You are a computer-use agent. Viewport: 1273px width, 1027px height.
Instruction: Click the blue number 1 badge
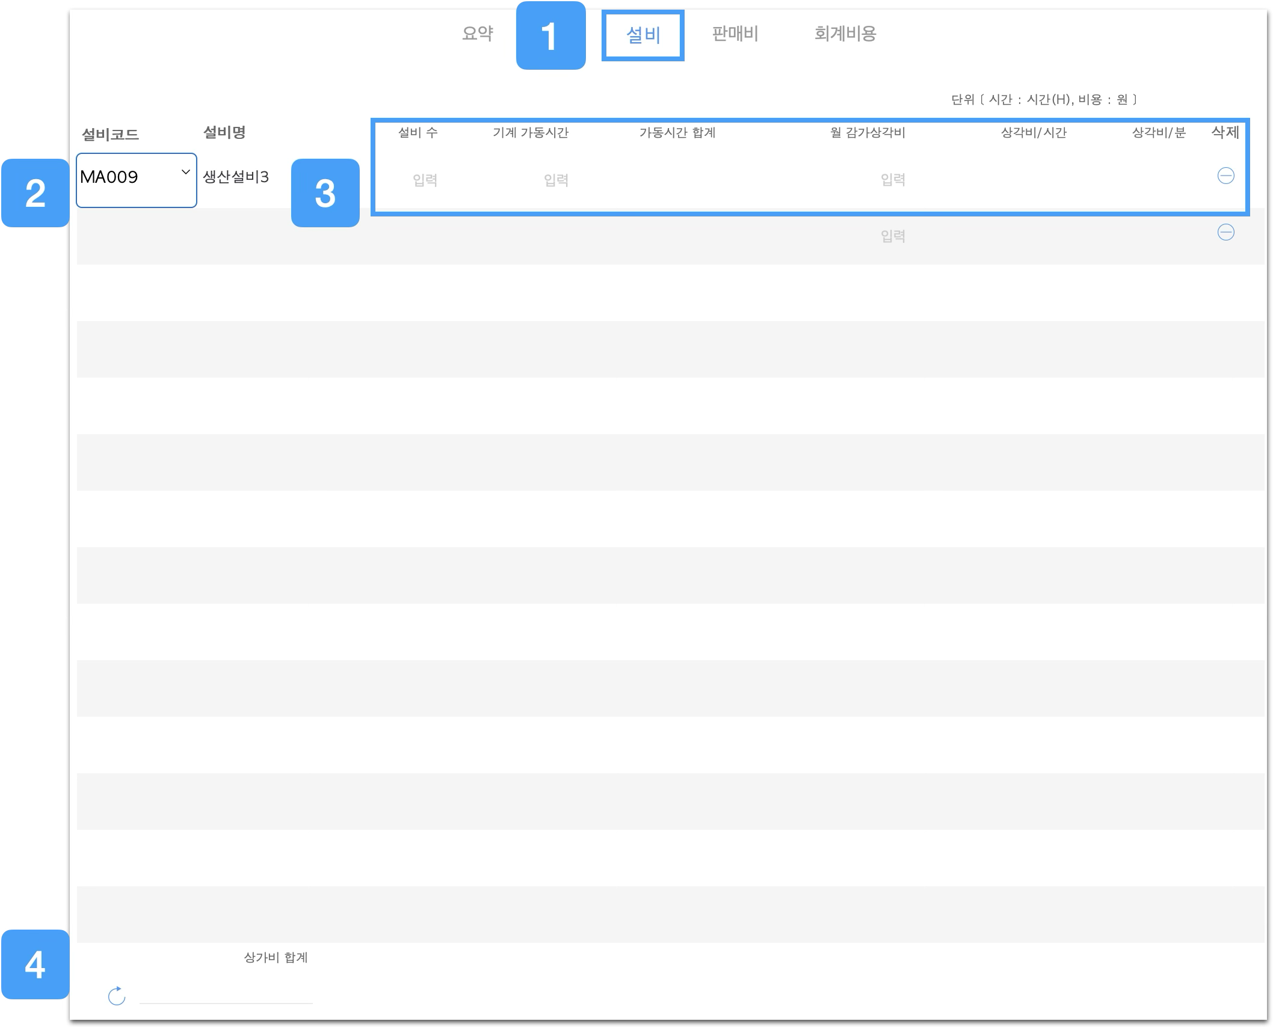(x=550, y=35)
